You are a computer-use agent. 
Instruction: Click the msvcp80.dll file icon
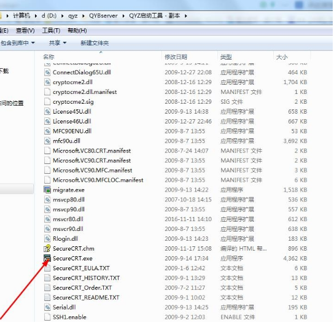tap(47, 200)
